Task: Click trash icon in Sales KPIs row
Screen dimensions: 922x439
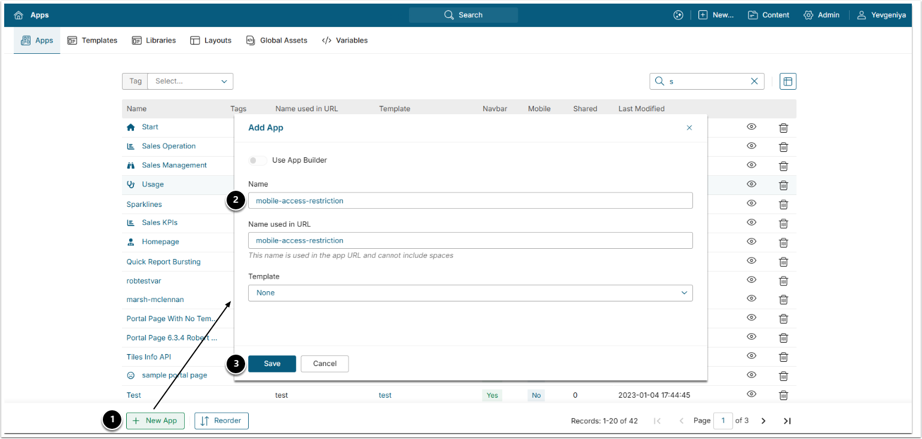Action: tap(783, 222)
